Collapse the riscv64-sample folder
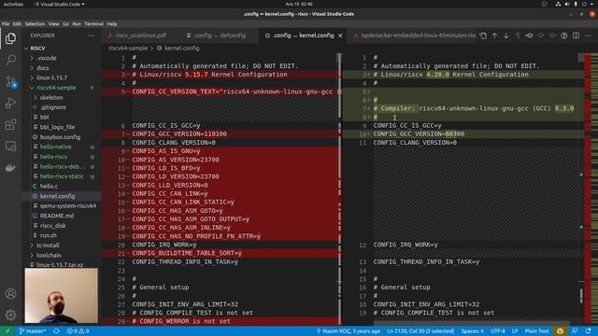 56,88
